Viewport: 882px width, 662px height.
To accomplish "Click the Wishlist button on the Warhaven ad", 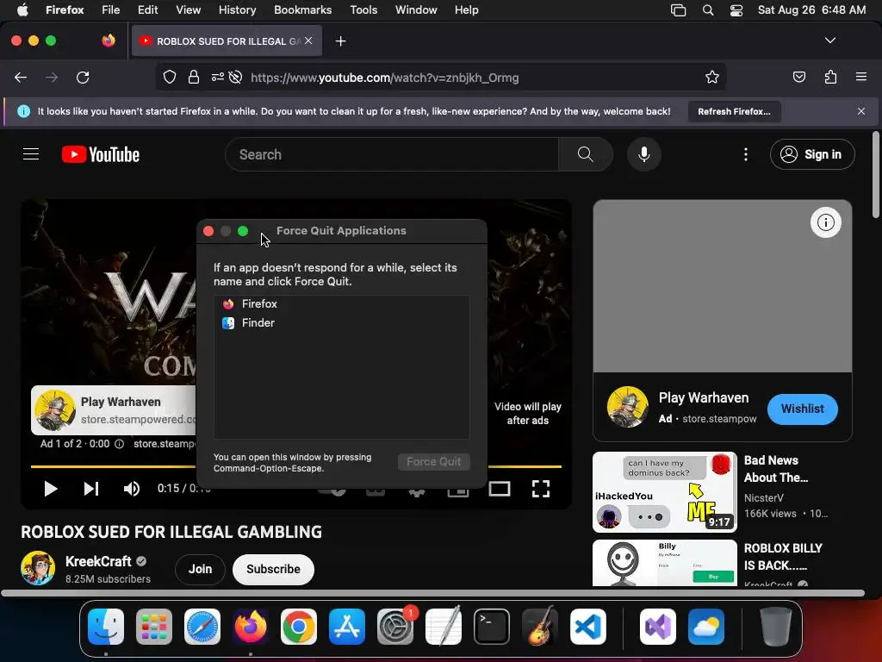I will pyautogui.click(x=802, y=409).
